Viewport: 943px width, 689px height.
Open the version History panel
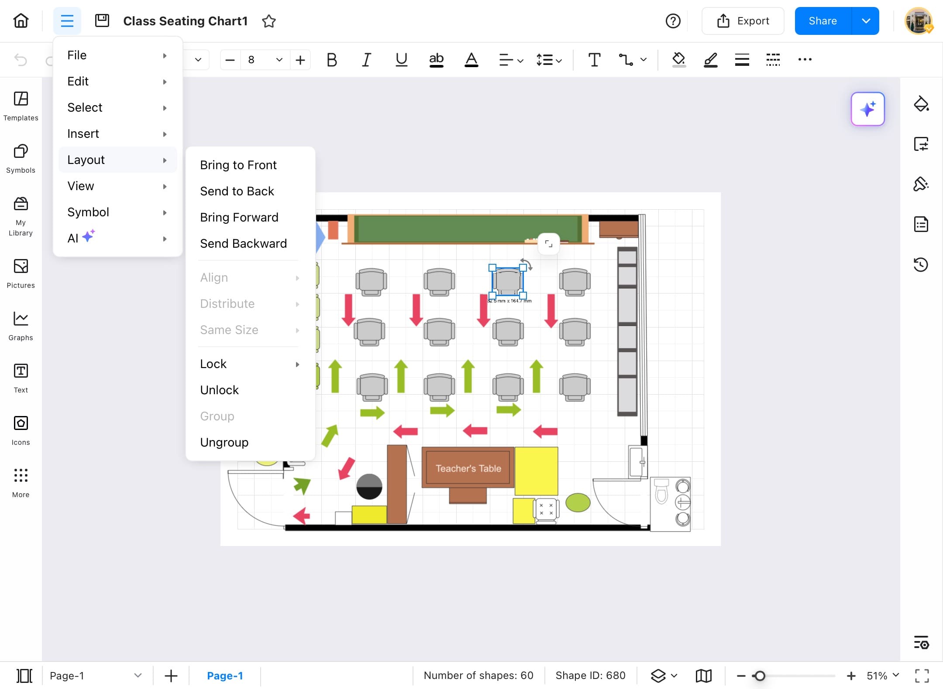coord(921,264)
